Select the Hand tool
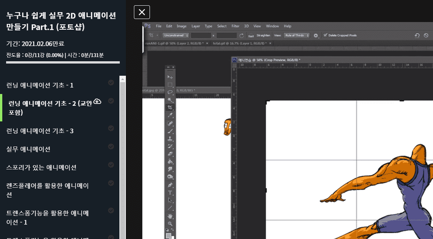The height and width of the screenshot is (239, 433). pyautogui.click(x=170, y=216)
